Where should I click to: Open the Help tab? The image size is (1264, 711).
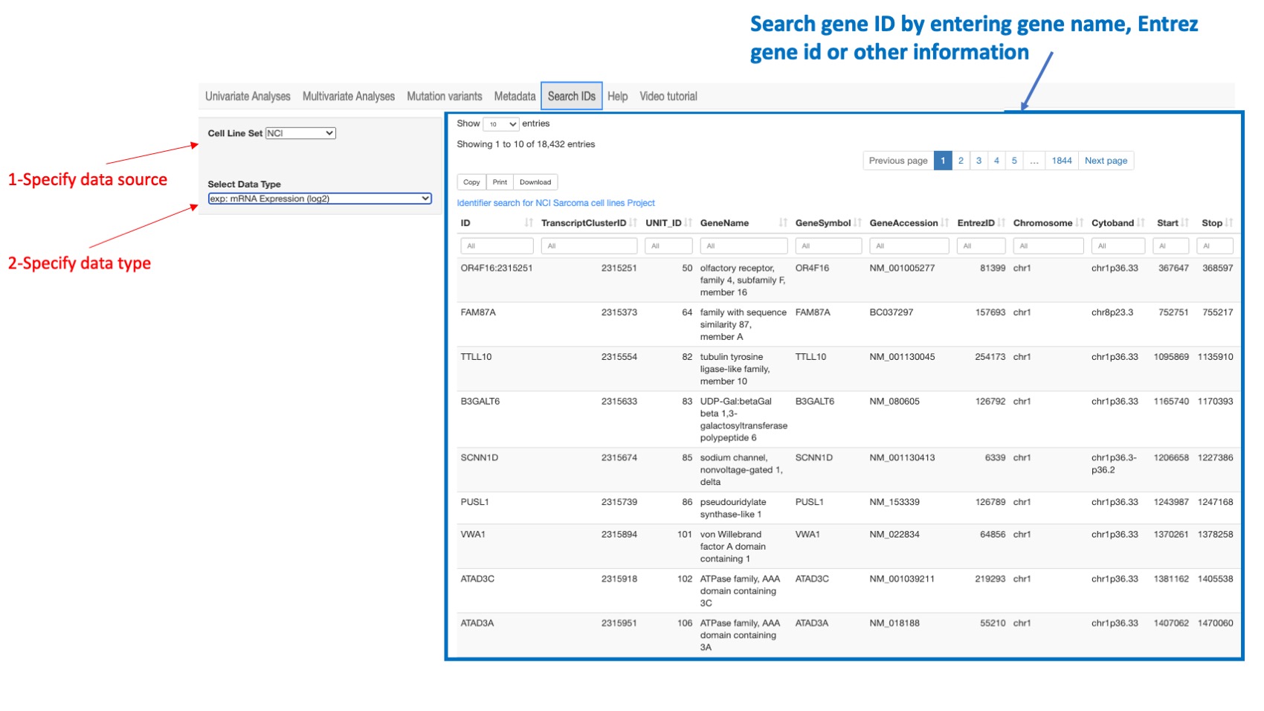click(x=618, y=96)
